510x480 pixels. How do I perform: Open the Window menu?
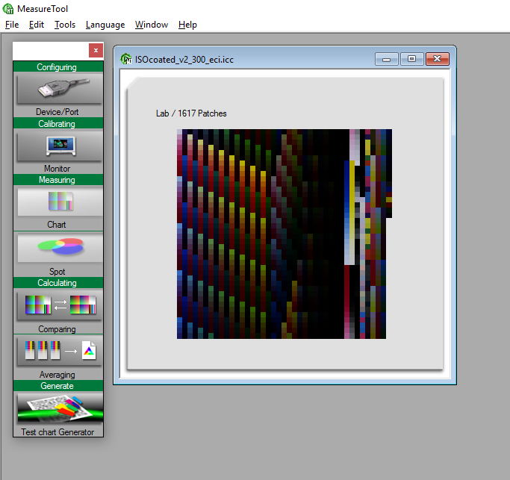(x=152, y=25)
